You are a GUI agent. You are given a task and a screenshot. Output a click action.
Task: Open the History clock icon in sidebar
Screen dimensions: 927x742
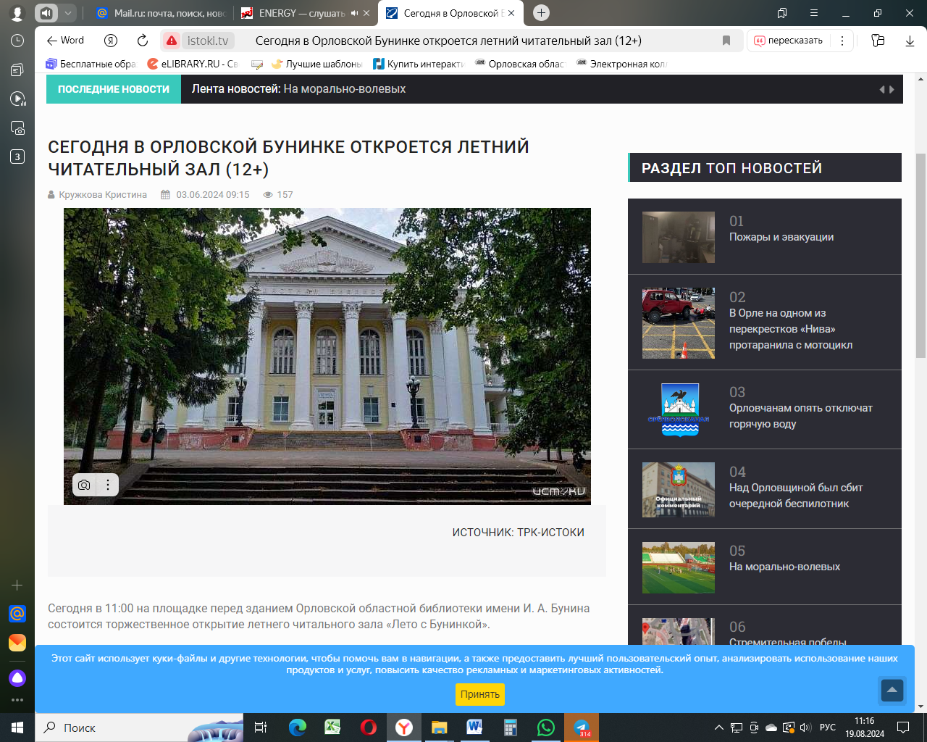17,41
